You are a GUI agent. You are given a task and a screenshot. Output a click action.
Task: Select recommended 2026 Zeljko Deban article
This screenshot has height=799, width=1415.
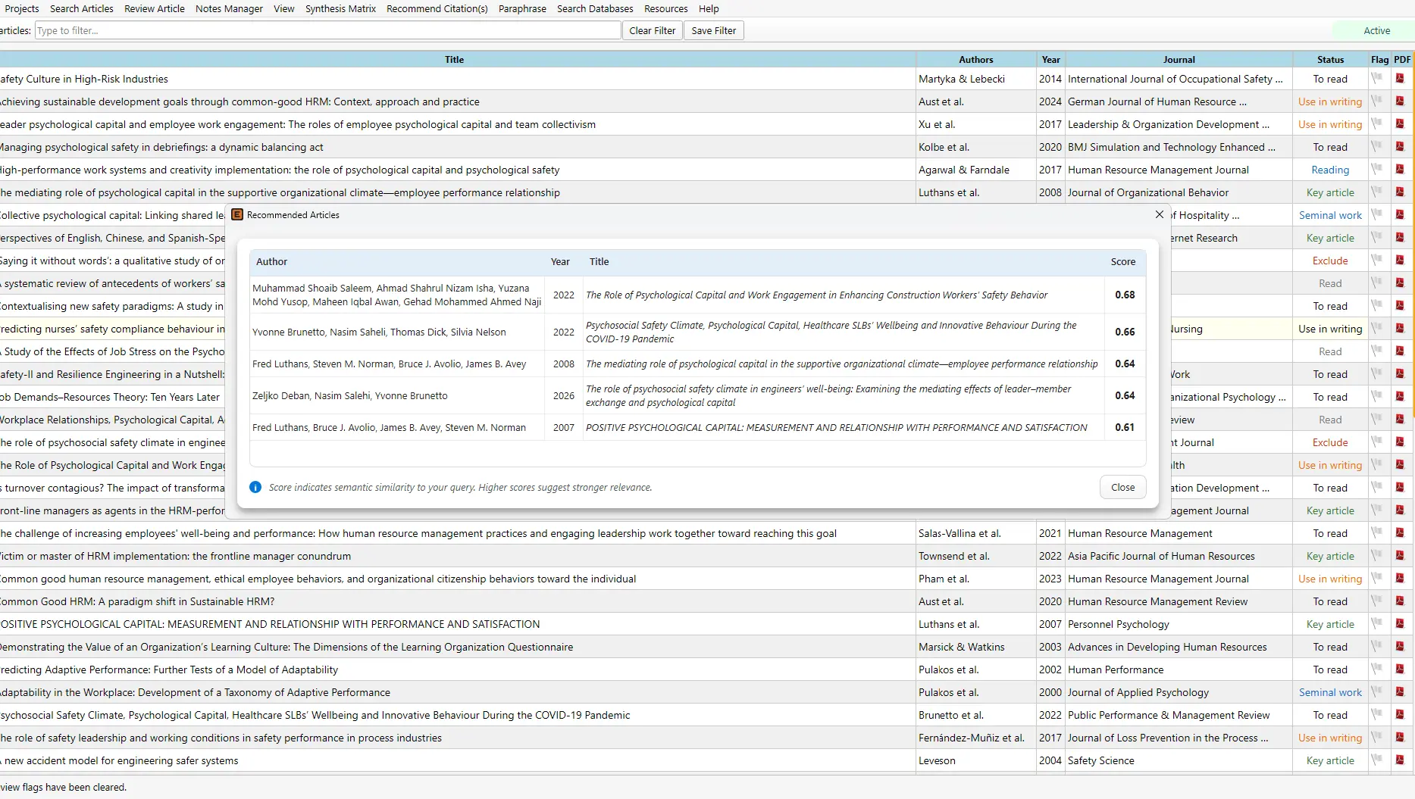point(697,395)
